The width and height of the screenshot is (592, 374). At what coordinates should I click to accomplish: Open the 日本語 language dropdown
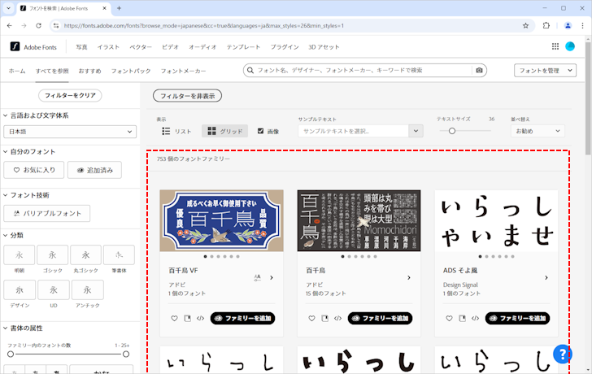[x=70, y=132]
